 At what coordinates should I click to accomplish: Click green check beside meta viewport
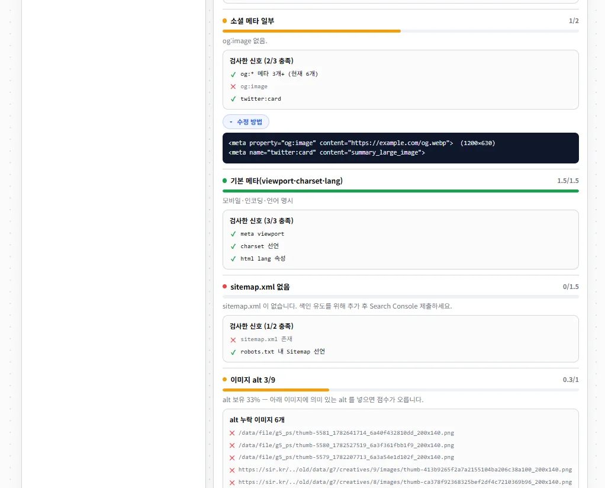tap(233, 234)
